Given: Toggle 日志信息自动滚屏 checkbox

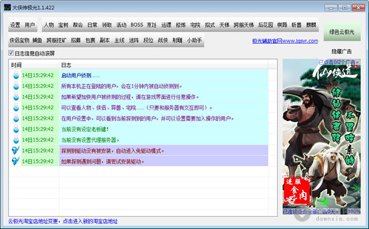Looking at the screenshot, I should click(x=11, y=53).
